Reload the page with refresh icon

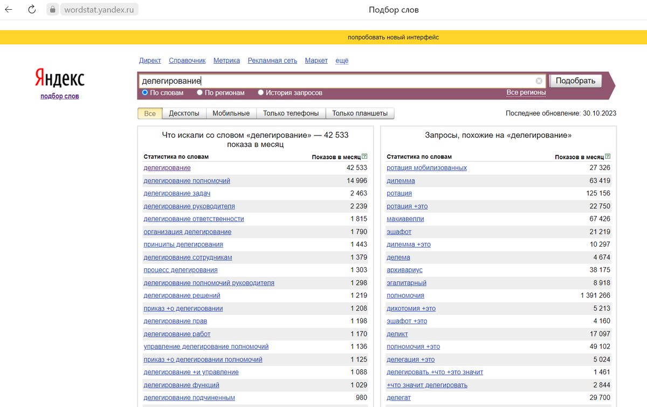[32, 10]
